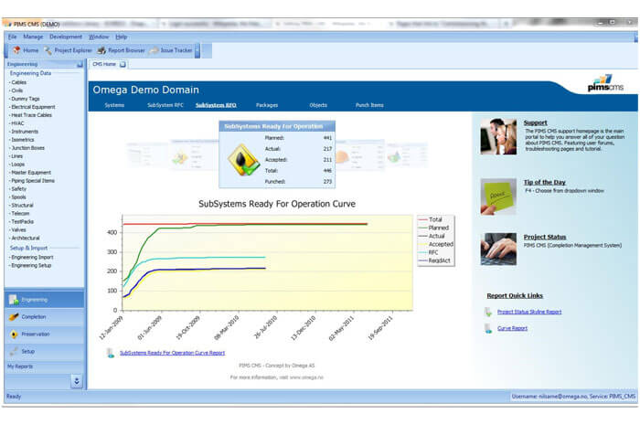640x425 pixels.
Task: Open the Help menu
Action: click(x=122, y=37)
